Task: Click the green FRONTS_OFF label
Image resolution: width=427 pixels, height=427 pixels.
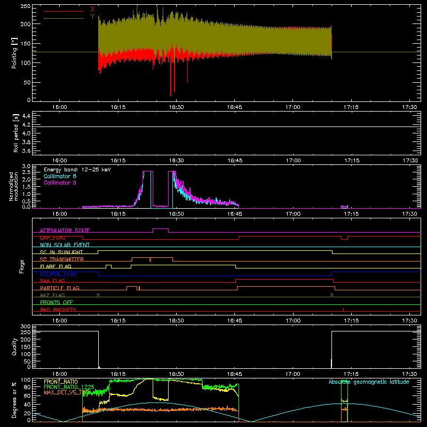Action: tap(57, 302)
